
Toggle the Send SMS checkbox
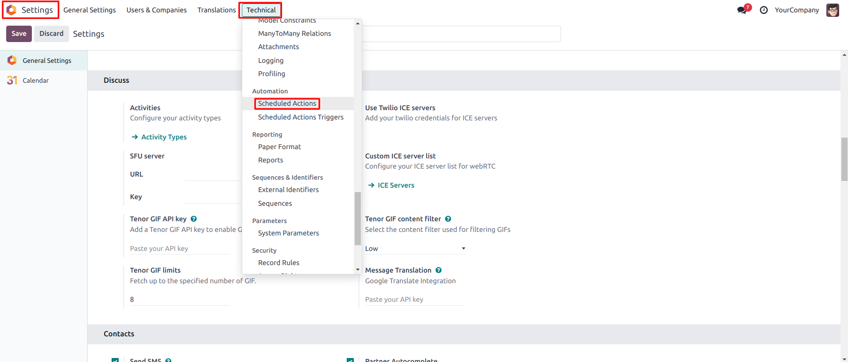pyautogui.click(x=115, y=360)
